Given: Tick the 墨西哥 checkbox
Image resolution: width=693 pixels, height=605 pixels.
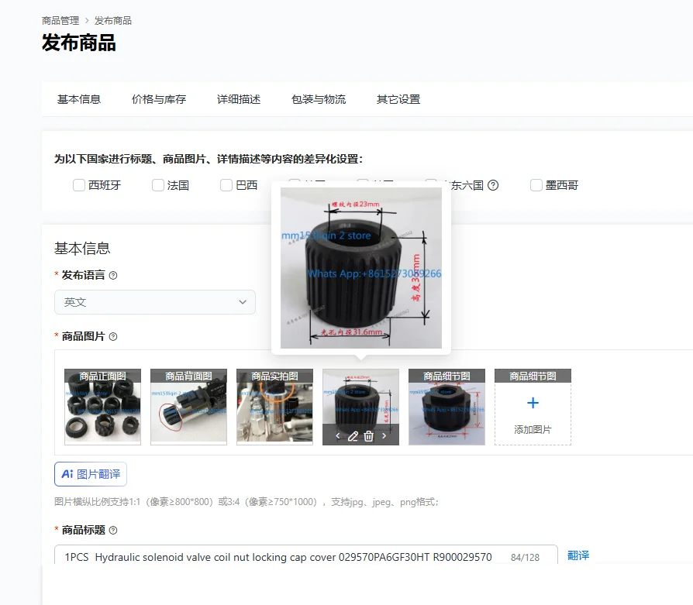Looking at the screenshot, I should [536, 185].
